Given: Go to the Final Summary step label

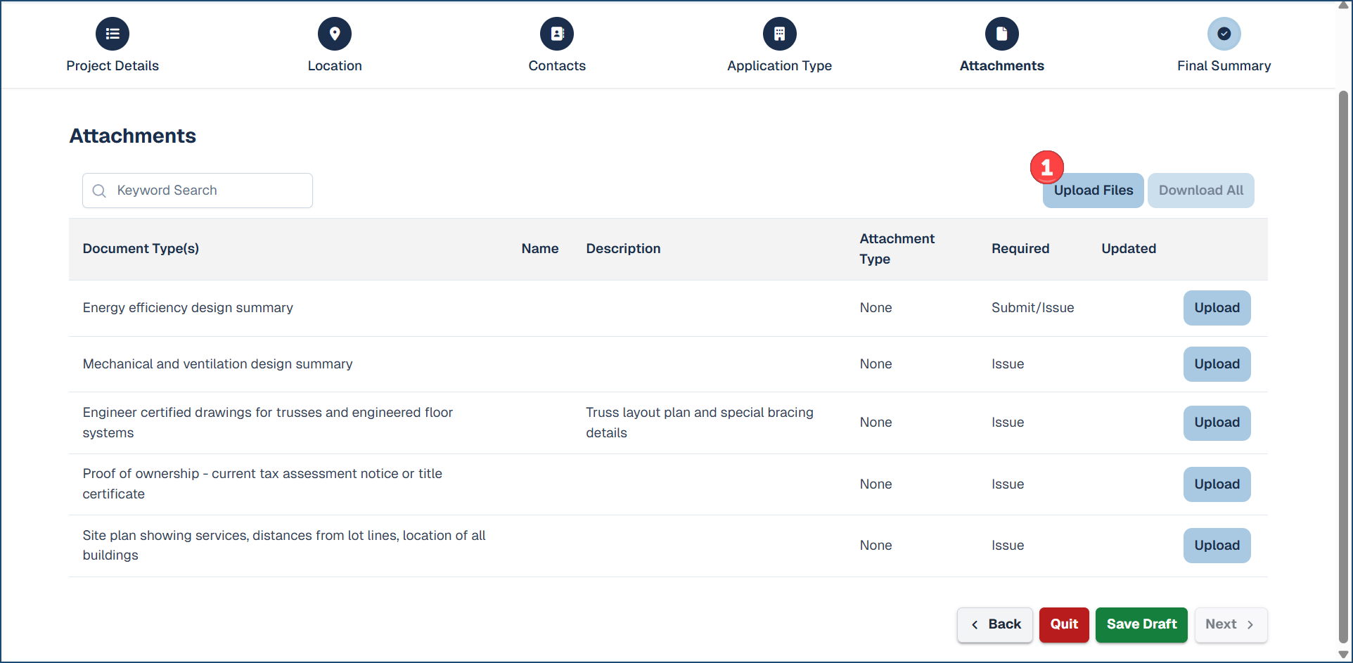Looking at the screenshot, I should coord(1224,66).
